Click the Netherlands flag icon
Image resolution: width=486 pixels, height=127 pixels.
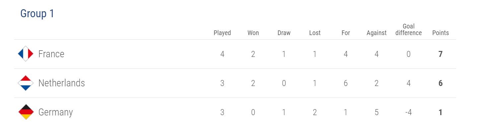click(x=26, y=83)
